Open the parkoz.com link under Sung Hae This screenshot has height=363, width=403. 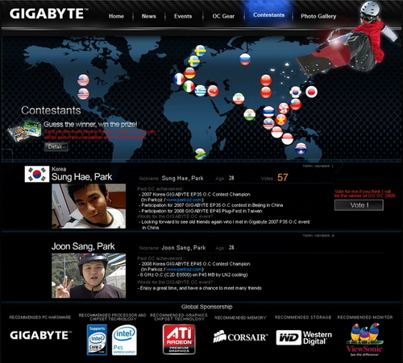[184, 200]
